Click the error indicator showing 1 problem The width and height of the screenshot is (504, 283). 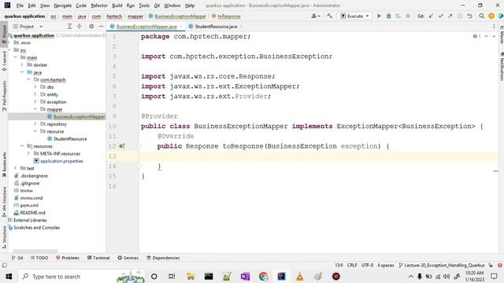[x=476, y=36]
